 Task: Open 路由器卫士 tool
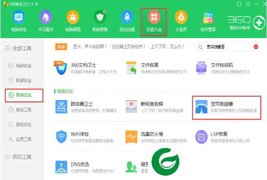[86, 107]
